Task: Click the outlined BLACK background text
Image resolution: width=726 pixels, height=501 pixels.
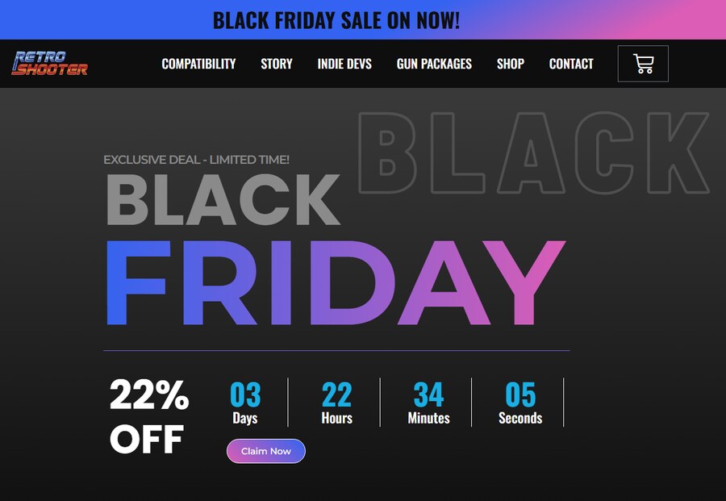Action: click(532, 153)
